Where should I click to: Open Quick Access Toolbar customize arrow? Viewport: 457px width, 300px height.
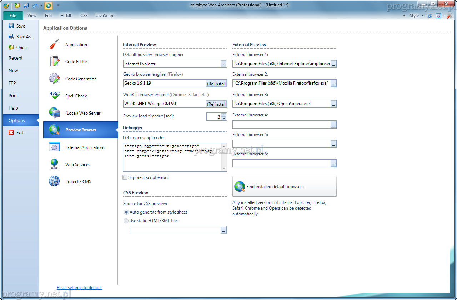[58, 5]
